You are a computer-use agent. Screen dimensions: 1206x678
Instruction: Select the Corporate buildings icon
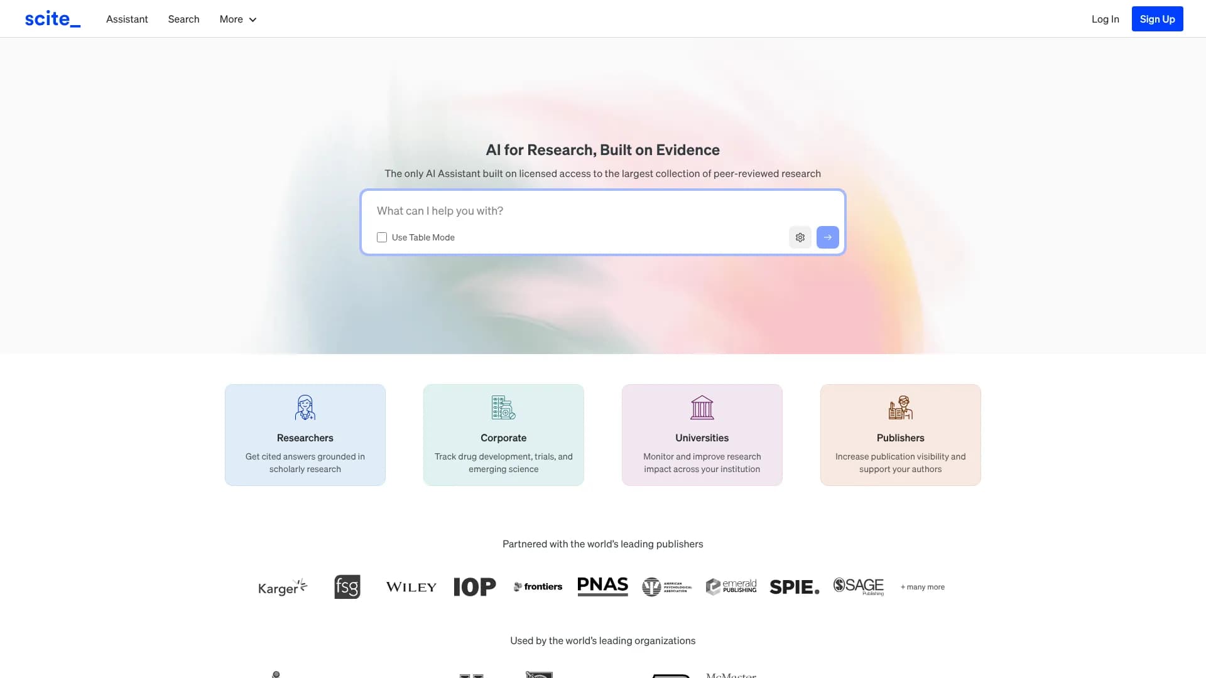(x=503, y=407)
